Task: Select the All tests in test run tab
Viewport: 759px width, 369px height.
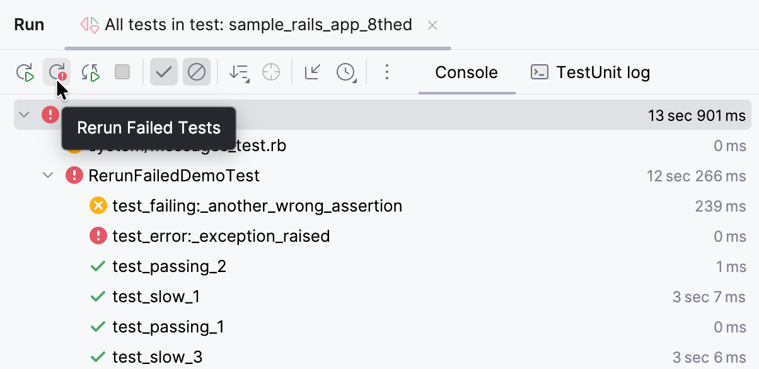Action: 258,25
